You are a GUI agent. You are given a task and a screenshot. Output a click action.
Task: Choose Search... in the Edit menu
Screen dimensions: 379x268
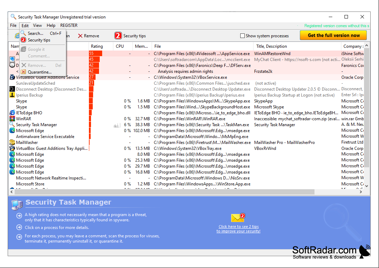coord(43,33)
